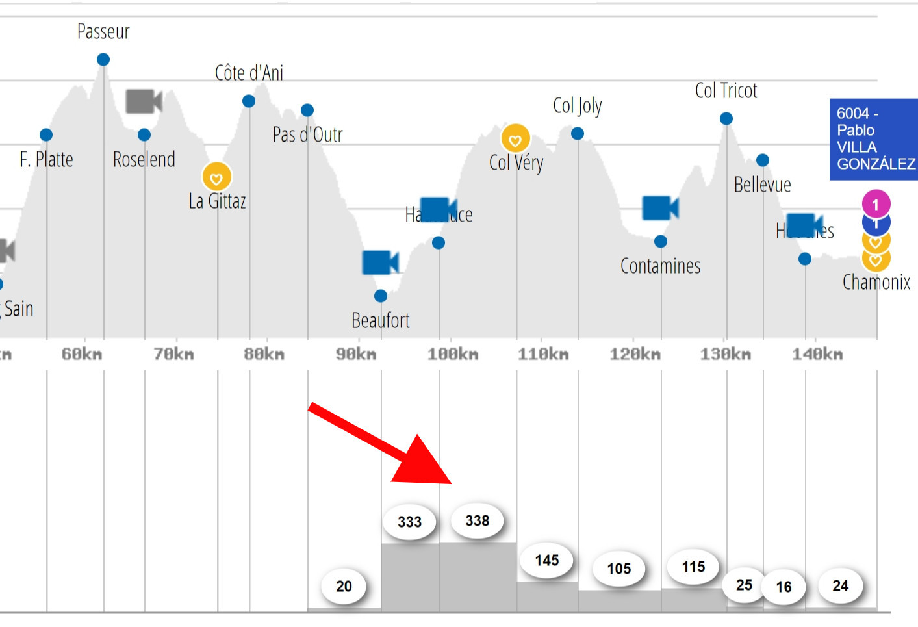The width and height of the screenshot is (918, 627).
Task: Click the blue camera icon above Contamines
Action: pyautogui.click(x=660, y=208)
